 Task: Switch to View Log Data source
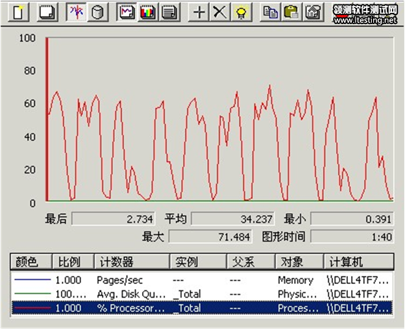click(x=97, y=12)
